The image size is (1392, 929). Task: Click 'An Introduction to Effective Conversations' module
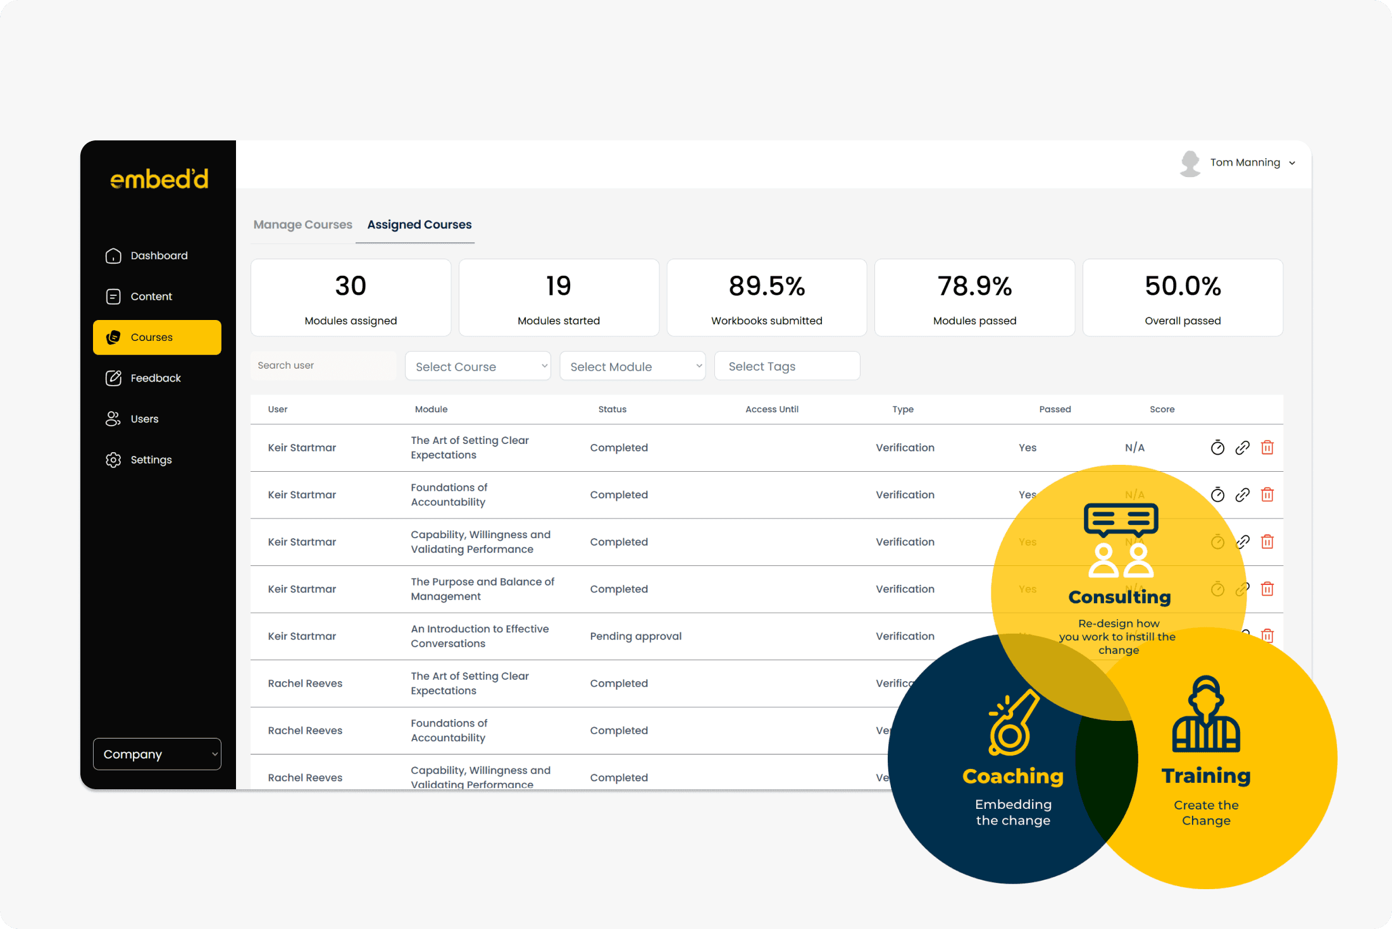tap(480, 636)
